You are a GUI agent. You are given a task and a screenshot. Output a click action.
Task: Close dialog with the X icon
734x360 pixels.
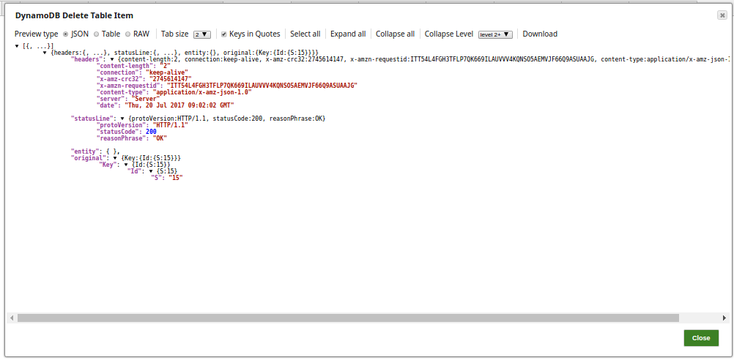[722, 15]
